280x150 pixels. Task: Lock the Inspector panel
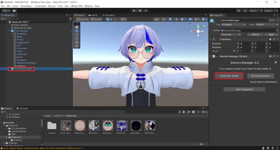click(274, 15)
